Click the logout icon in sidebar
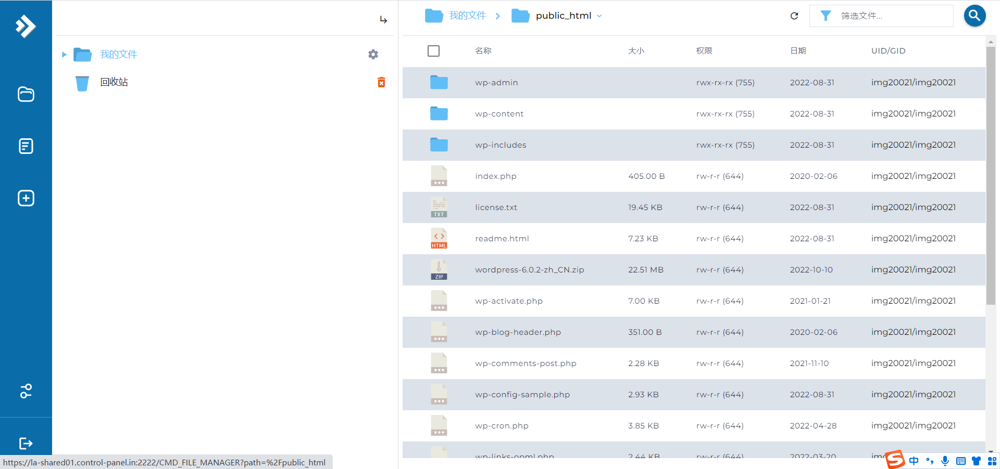 pyautogui.click(x=26, y=443)
